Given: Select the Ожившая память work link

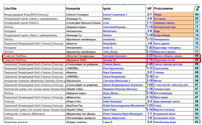Looking at the screenshot, I should [x=165, y=23].
